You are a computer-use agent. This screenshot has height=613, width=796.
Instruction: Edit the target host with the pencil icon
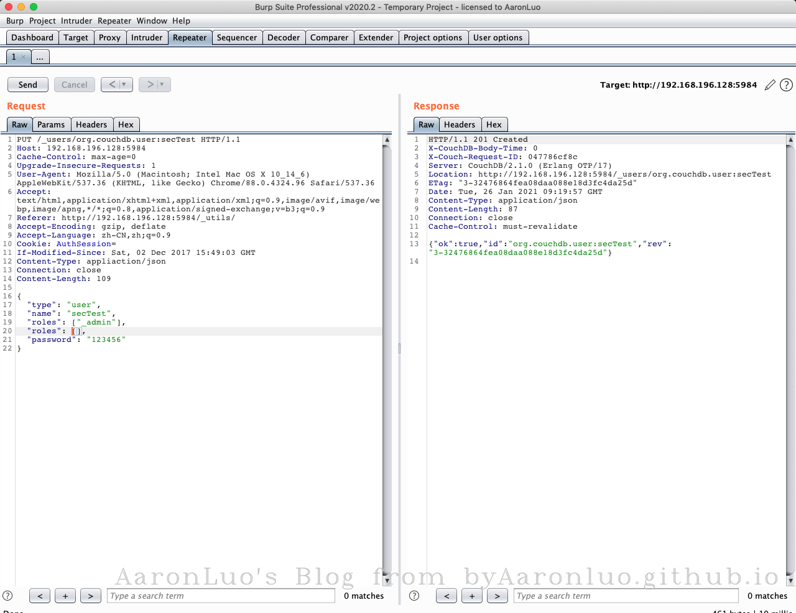770,85
